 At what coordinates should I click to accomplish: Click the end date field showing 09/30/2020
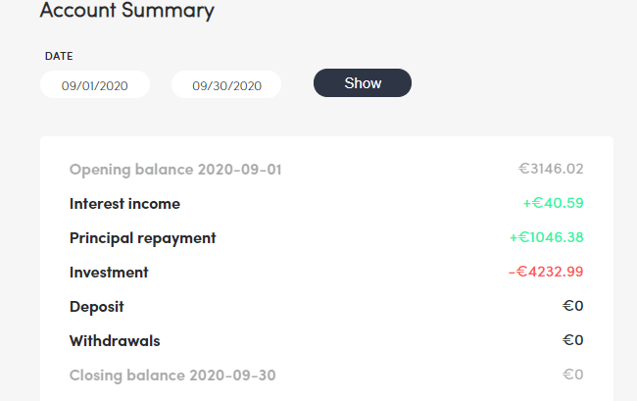226,85
